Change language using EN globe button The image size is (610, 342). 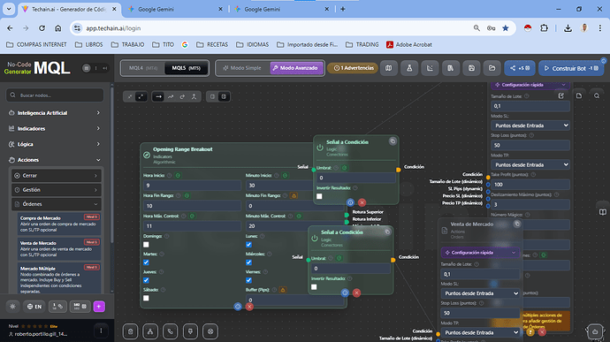pos(34,307)
